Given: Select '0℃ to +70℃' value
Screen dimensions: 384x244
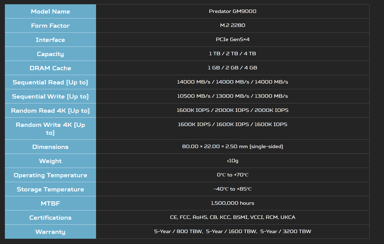Looking at the screenshot, I should [x=232, y=175].
